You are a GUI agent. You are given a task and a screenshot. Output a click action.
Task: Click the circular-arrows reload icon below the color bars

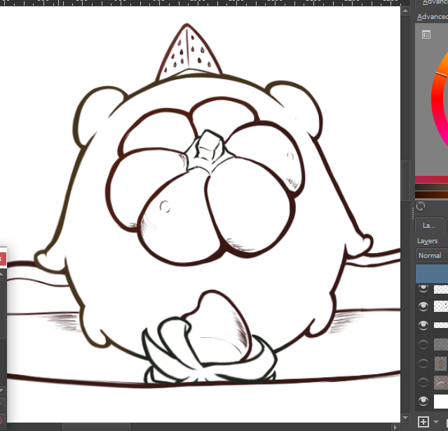421,206
